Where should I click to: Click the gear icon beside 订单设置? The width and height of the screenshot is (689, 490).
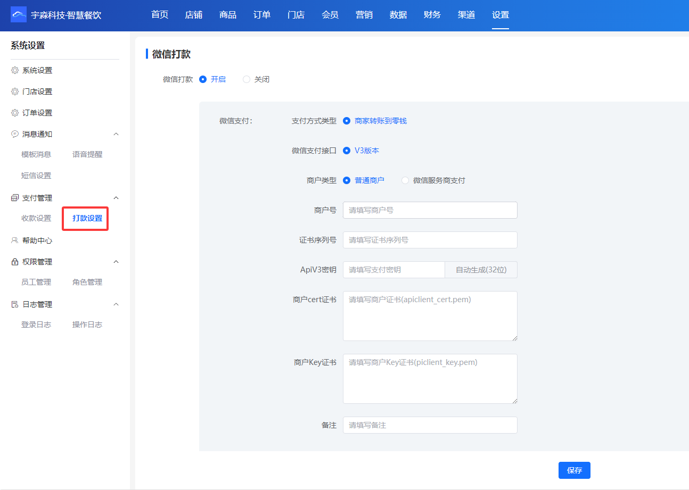[x=15, y=113]
